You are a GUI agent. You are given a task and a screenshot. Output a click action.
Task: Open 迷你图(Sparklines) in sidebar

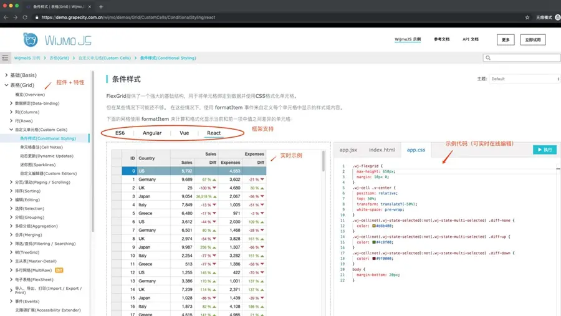pos(37,165)
